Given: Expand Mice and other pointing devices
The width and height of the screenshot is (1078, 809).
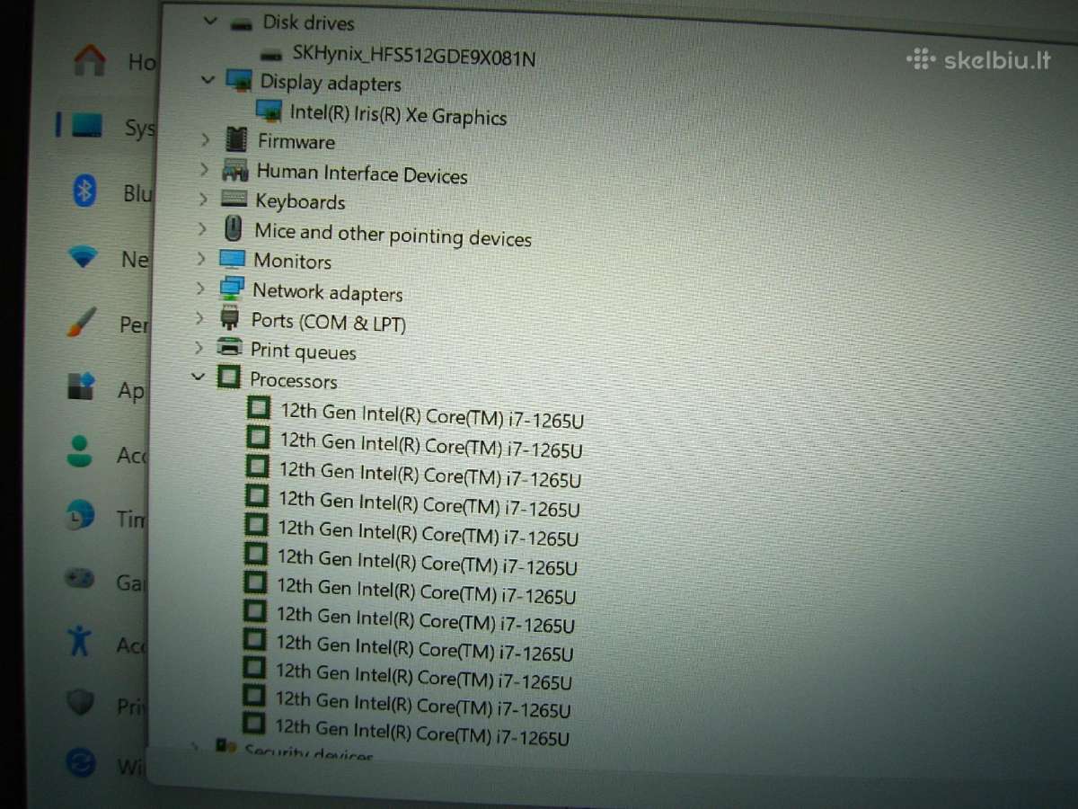Looking at the screenshot, I should click(202, 229).
